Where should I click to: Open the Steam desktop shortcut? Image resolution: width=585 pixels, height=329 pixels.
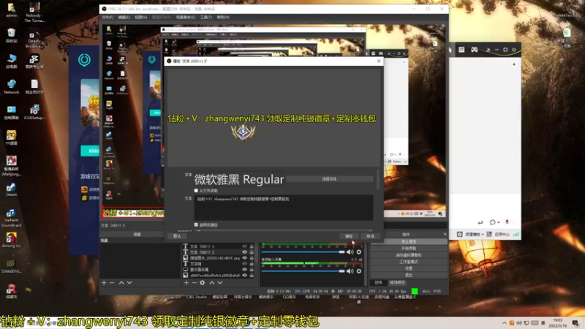(11, 189)
